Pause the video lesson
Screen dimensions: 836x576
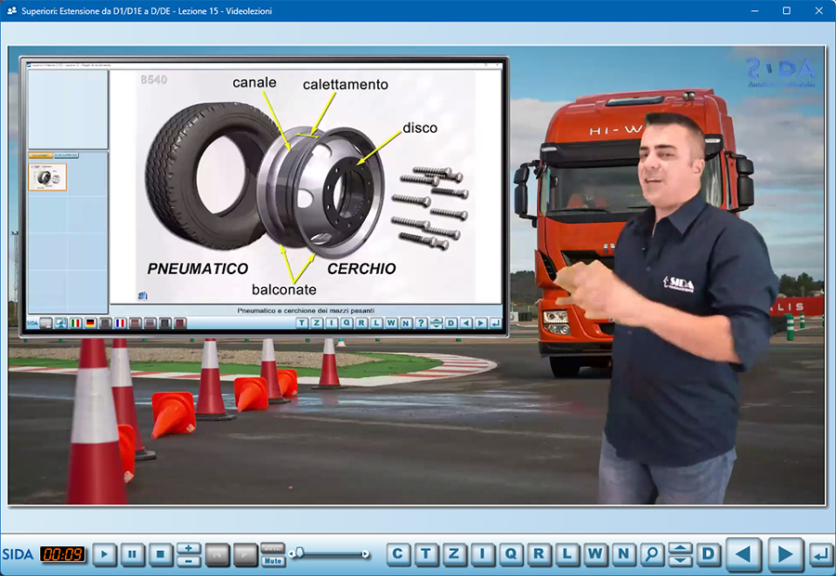point(132,555)
